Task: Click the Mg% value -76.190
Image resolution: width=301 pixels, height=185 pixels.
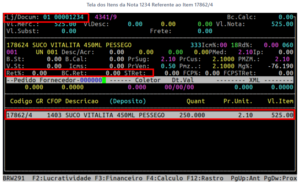Action: click(x=281, y=66)
